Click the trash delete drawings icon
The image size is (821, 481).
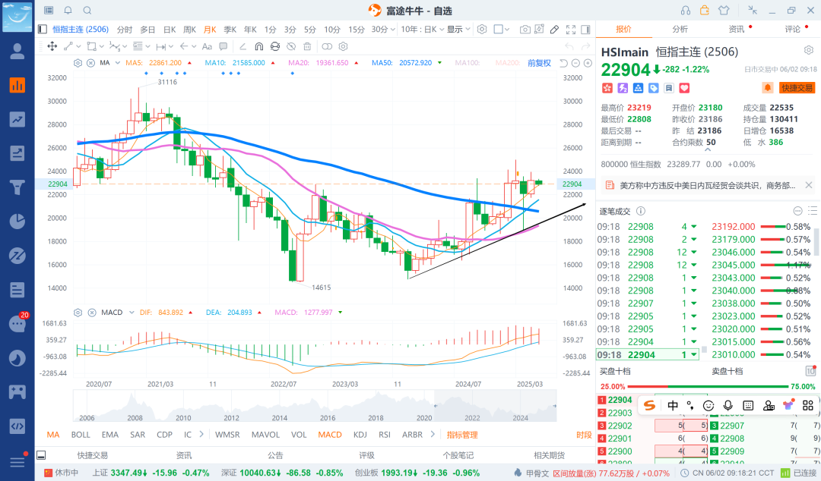coord(307,46)
